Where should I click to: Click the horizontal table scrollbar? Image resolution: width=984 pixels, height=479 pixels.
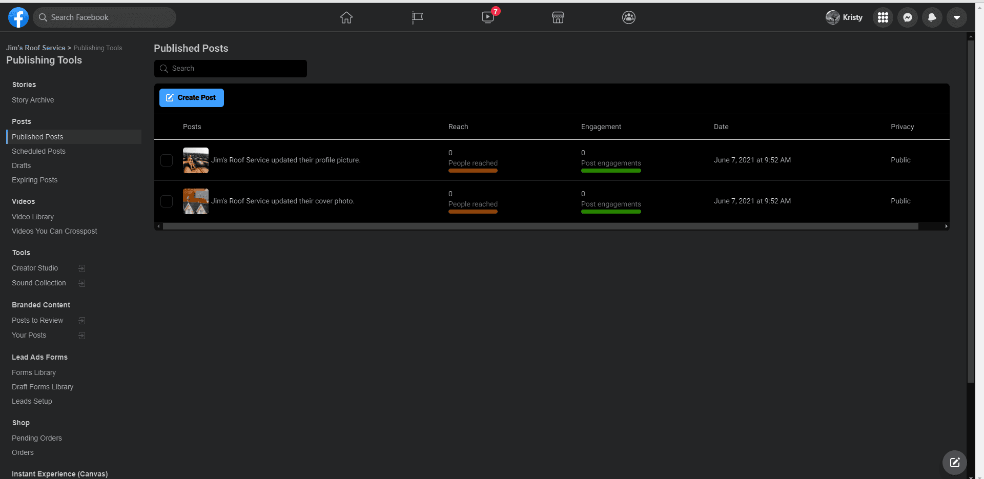[x=540, y=226]
